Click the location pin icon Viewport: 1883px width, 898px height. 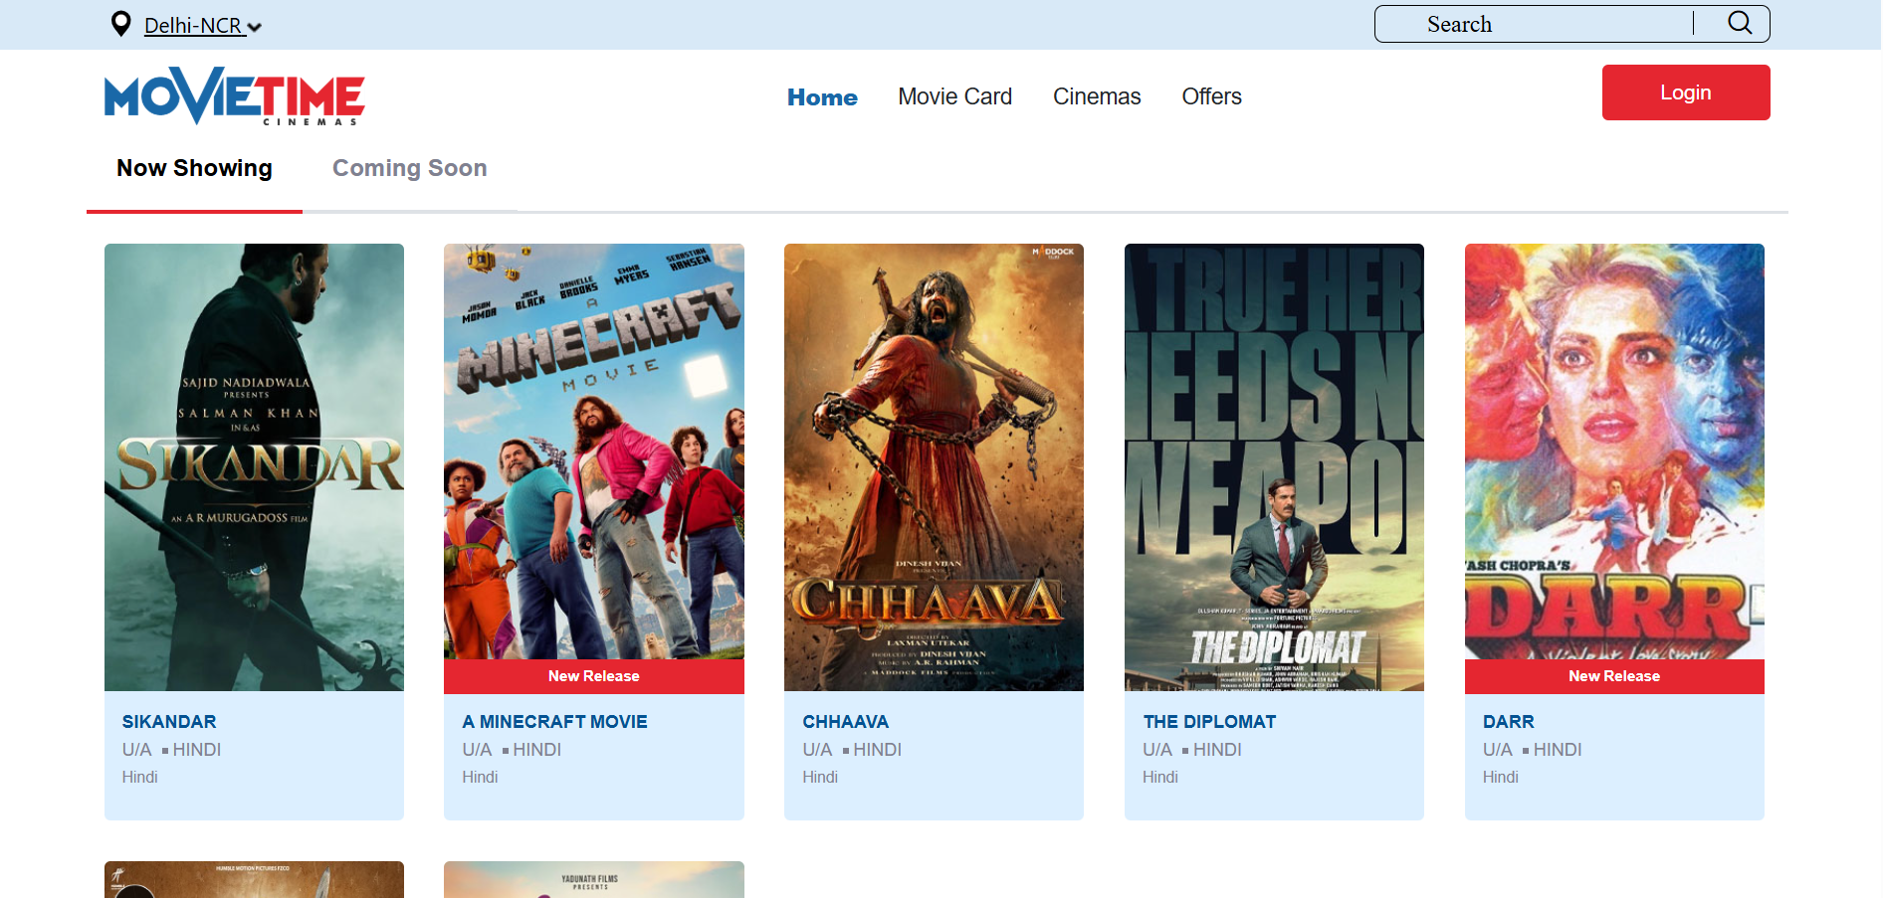point(121,24)
